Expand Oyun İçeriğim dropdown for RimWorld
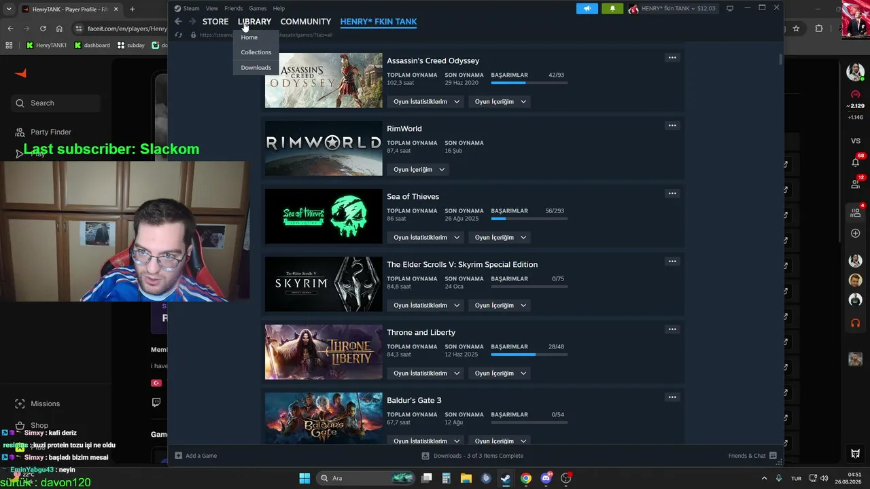This screenshot has height=489, width=870. 419,170
